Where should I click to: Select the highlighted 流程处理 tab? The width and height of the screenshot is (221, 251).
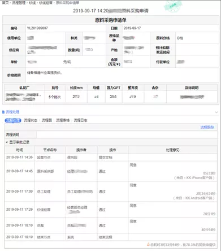(x=13, y=120)
